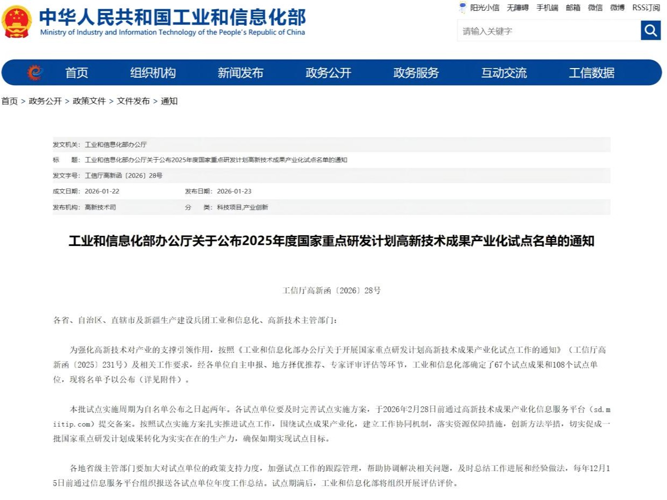Viewport: 667px width, 500px height.
Task: Go to the 新闻发布 menu item
Action: (x=240, y=73)
